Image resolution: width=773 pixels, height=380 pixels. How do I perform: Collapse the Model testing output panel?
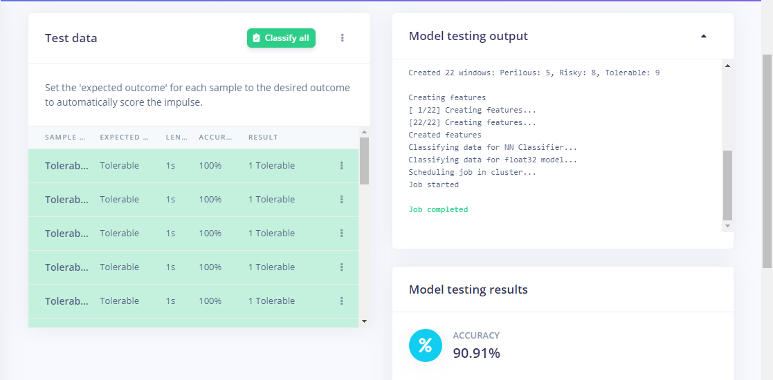coord(704,37)
